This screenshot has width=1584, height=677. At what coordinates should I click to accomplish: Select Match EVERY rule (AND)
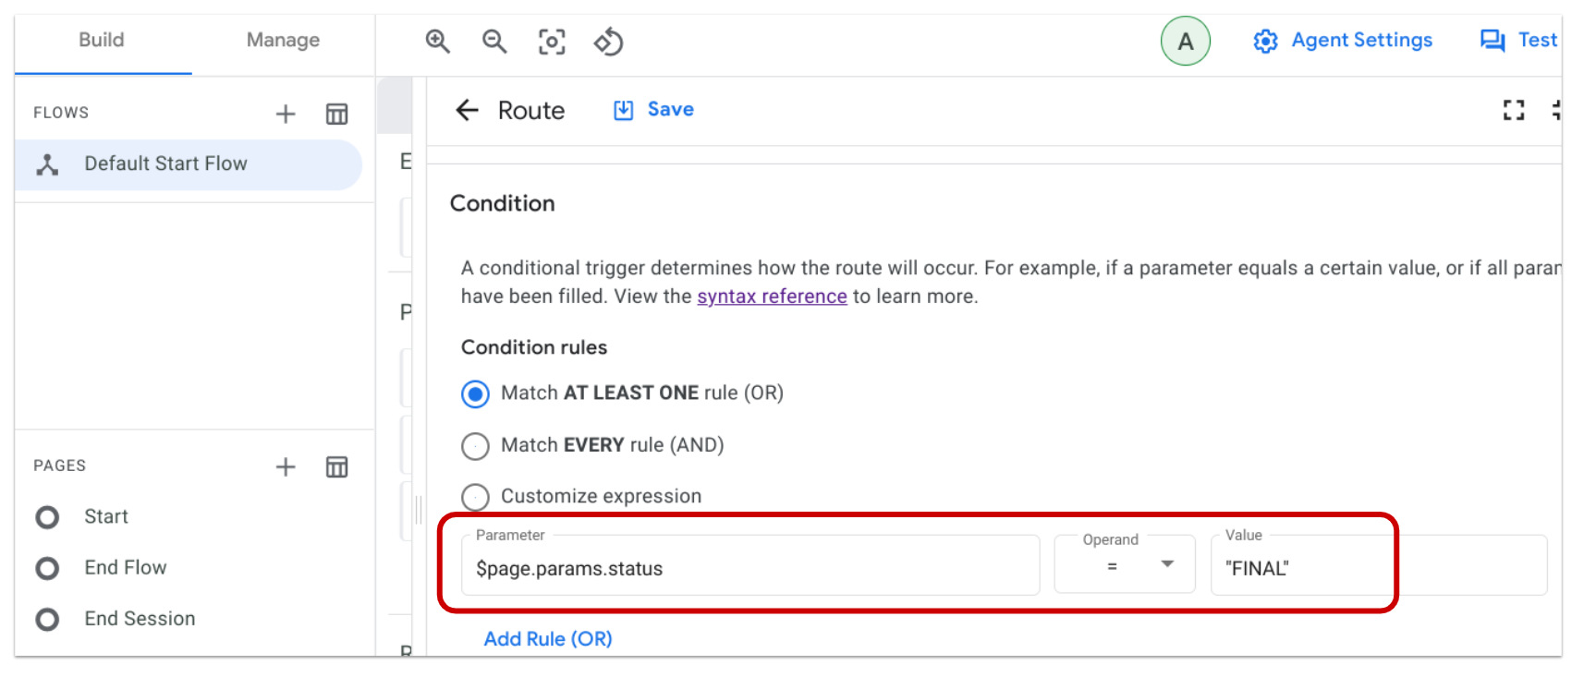[474, 445]
